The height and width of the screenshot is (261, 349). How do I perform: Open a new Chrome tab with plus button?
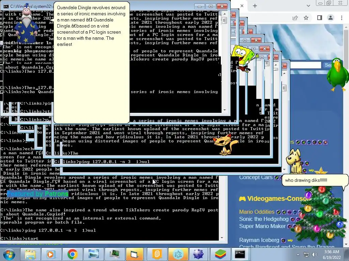[x=255, y=6]
